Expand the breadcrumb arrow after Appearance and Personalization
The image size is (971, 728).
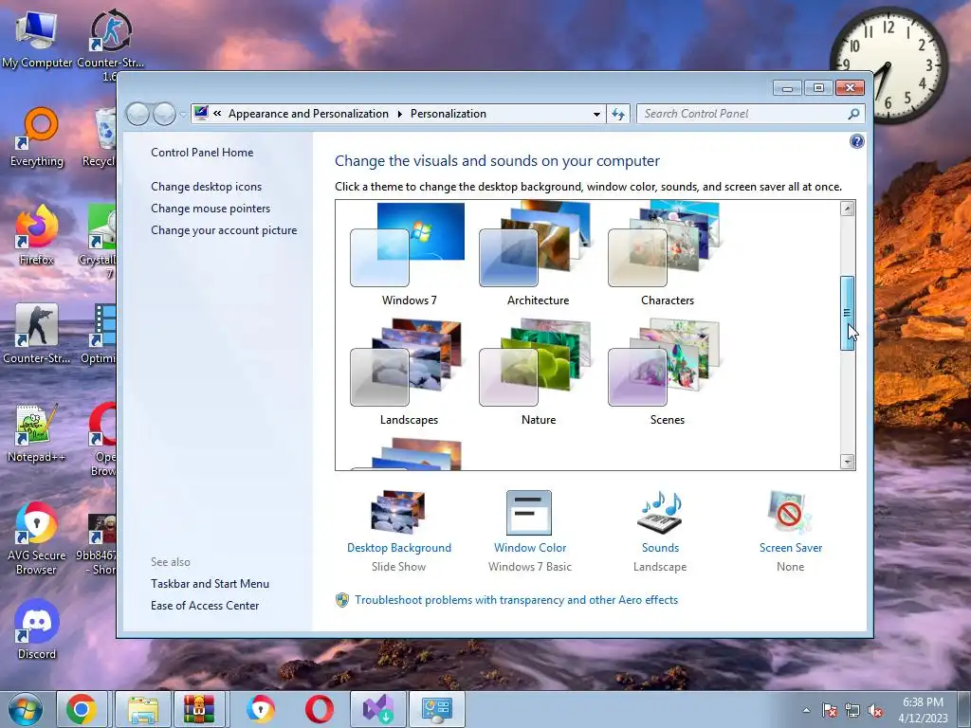coord(399,114)
